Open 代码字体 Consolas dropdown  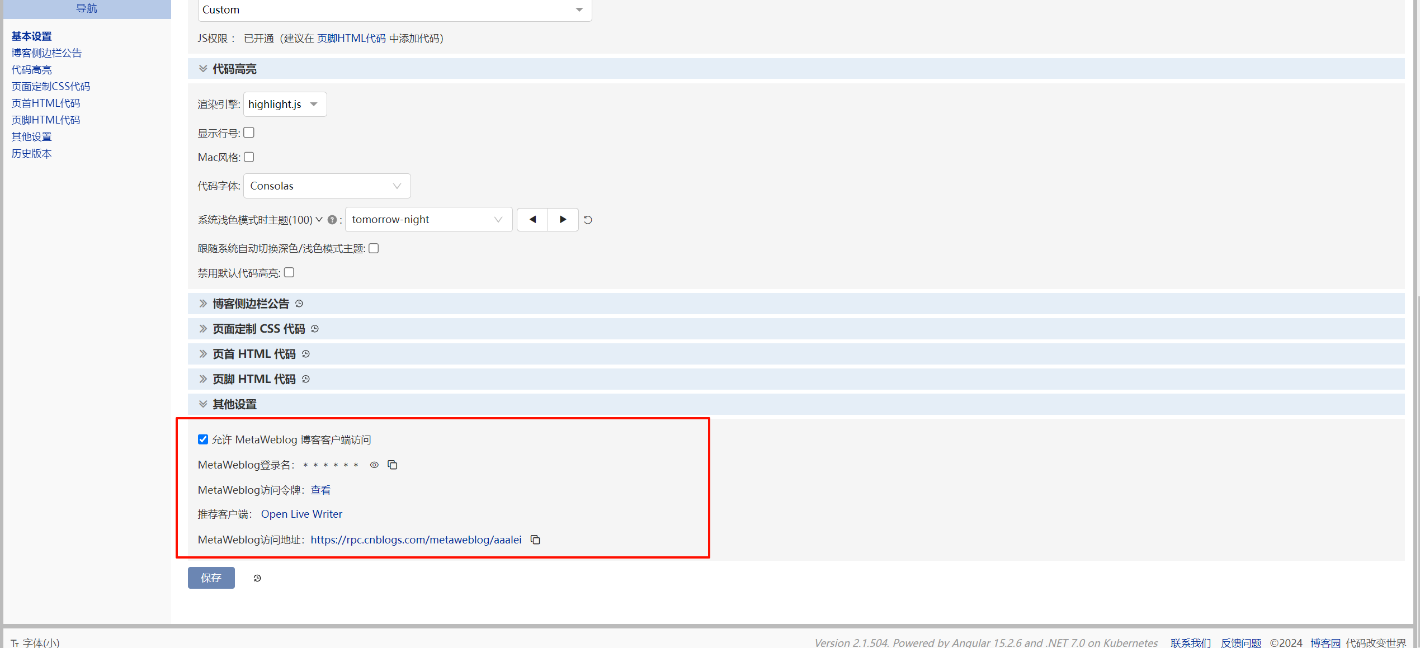click(327, 186)
